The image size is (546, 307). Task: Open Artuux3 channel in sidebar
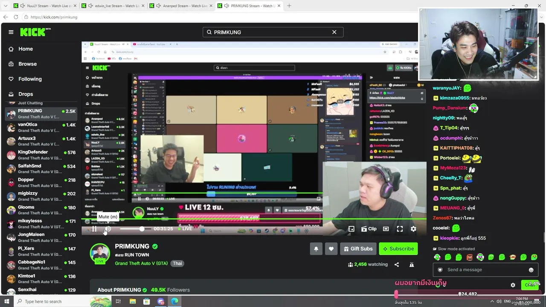click(41, 141)
